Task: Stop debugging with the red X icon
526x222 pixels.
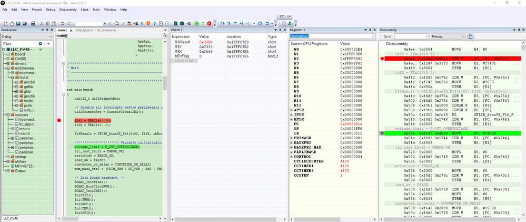Action: [x=210, y=24]
